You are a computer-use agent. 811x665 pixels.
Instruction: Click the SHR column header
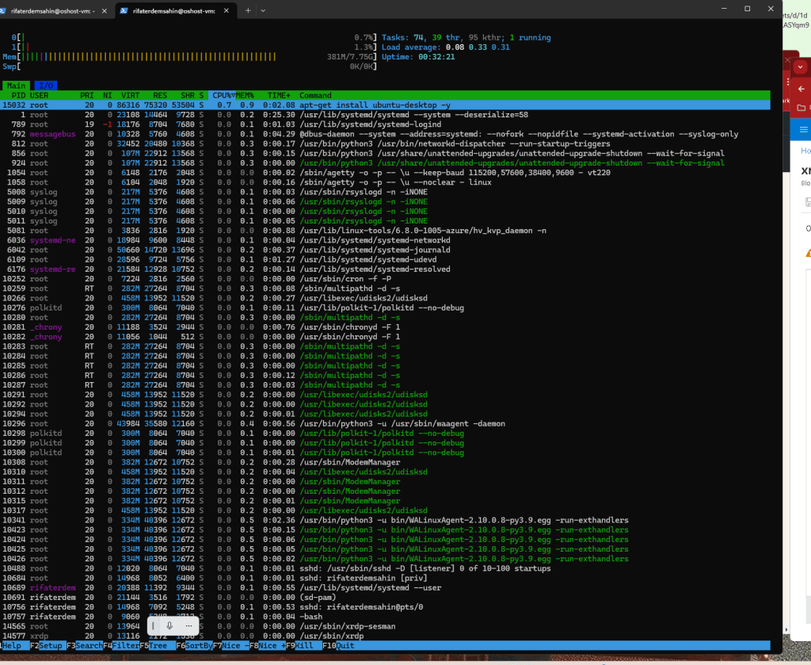click(188, 95)
